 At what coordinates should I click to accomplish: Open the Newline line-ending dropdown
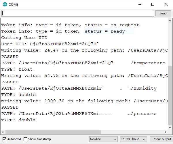[x=103, y=139]
